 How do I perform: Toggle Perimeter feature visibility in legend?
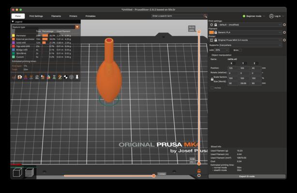pos(23,36)
